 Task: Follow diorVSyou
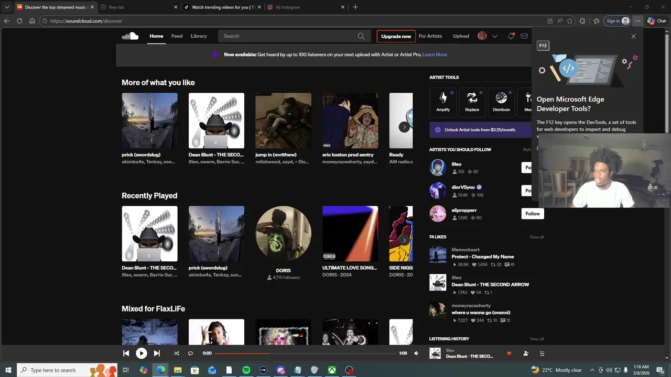tap(527, 191)
